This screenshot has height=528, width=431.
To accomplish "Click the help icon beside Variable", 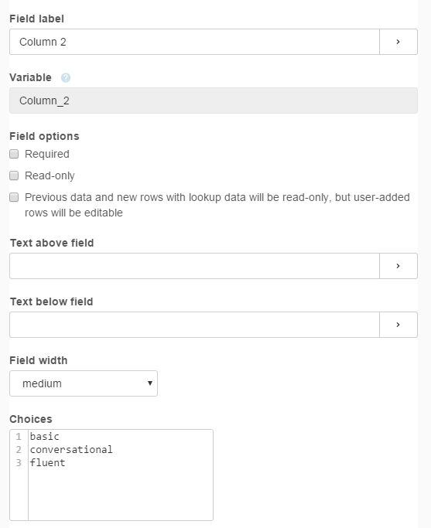I will (x=66, y=78).
